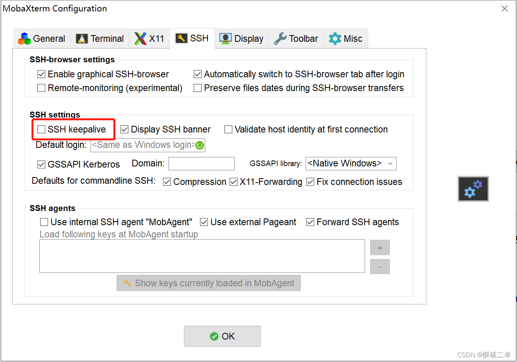Enable Use internal SSH agent MobAgent
The width and height of the screenshot is (517, 362).
tap(44, 222)
